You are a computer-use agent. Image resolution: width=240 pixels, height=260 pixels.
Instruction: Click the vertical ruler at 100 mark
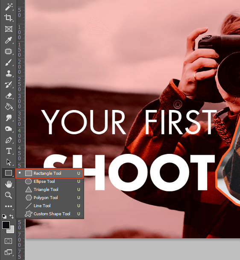tap(20, 32)
